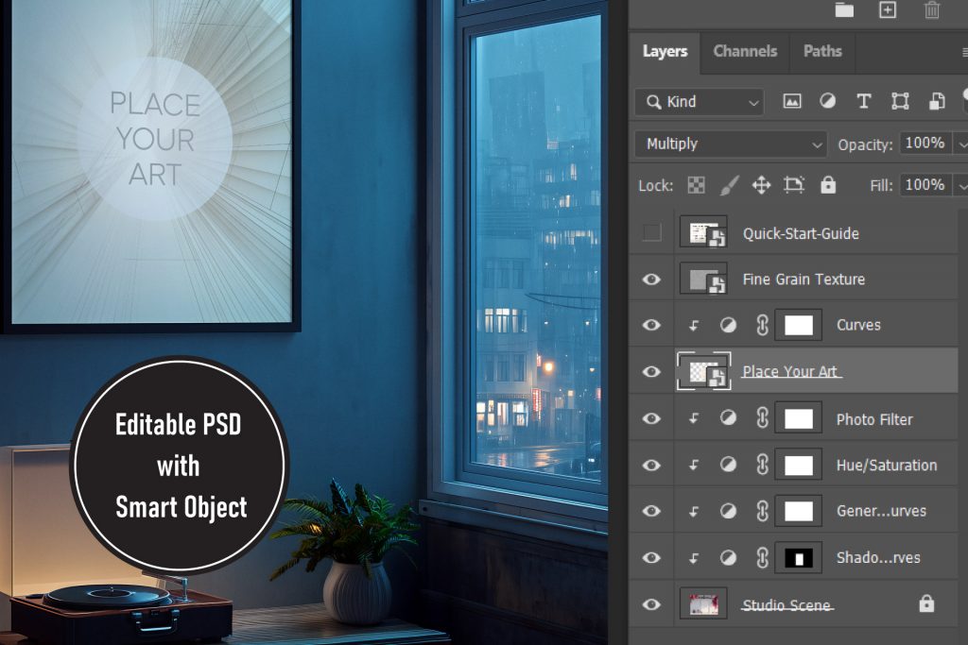
Task: Lock artboard nesting icon
Action: click(x=794, y=185)
